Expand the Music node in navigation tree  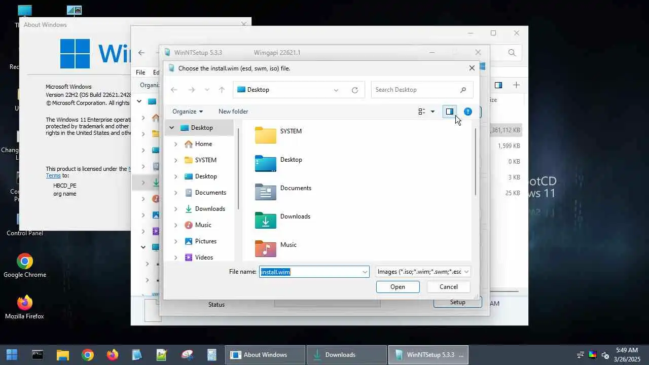176,225
